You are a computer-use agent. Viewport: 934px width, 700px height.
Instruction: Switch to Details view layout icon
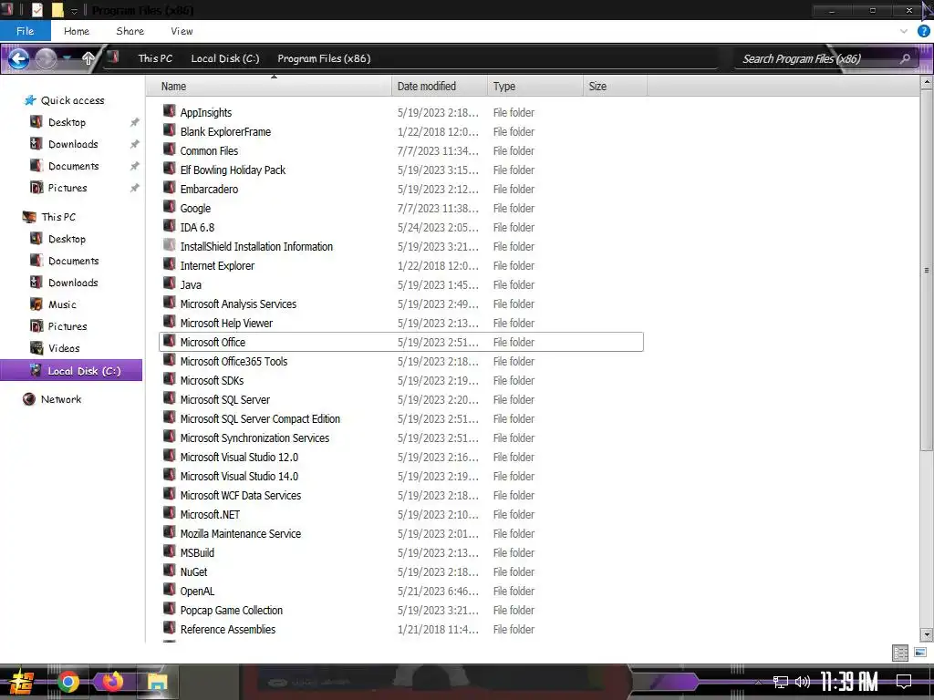[x=900, y=653]
